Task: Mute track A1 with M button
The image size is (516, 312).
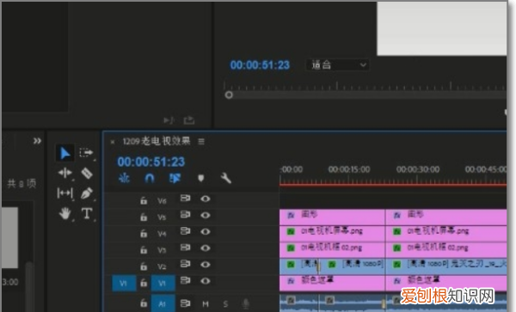Action: (x=206, y=303)
